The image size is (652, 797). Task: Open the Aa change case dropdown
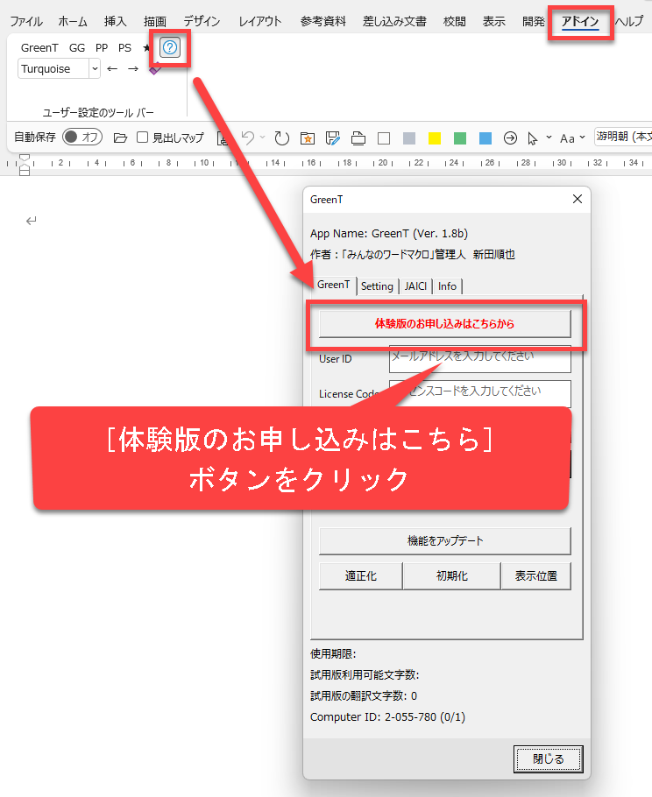pos(571,138)
